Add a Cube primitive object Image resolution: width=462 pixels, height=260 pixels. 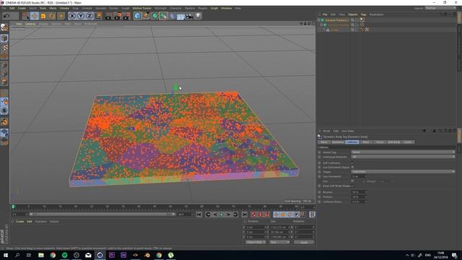pos(137,16)
